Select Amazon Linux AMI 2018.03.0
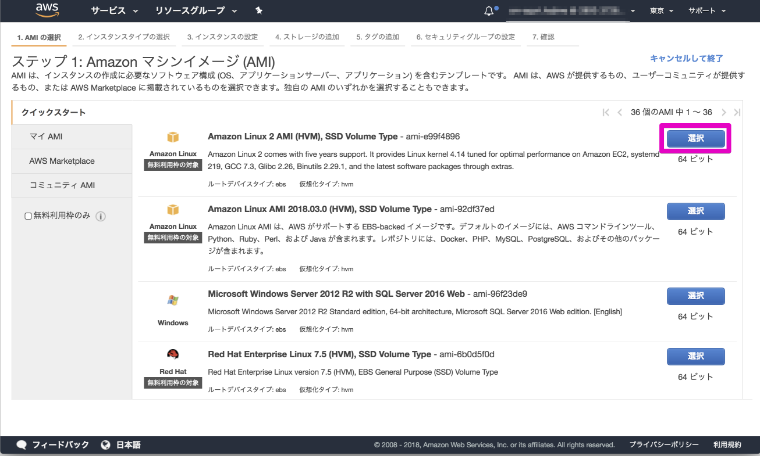 pos(695,211)
